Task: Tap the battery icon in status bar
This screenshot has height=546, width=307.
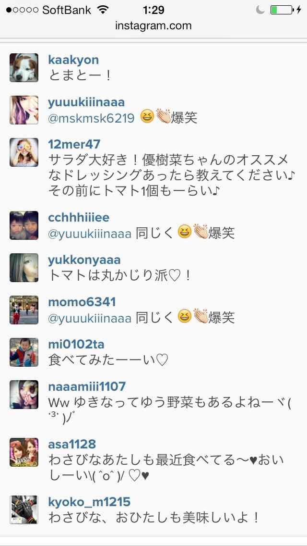Action: 282,10
